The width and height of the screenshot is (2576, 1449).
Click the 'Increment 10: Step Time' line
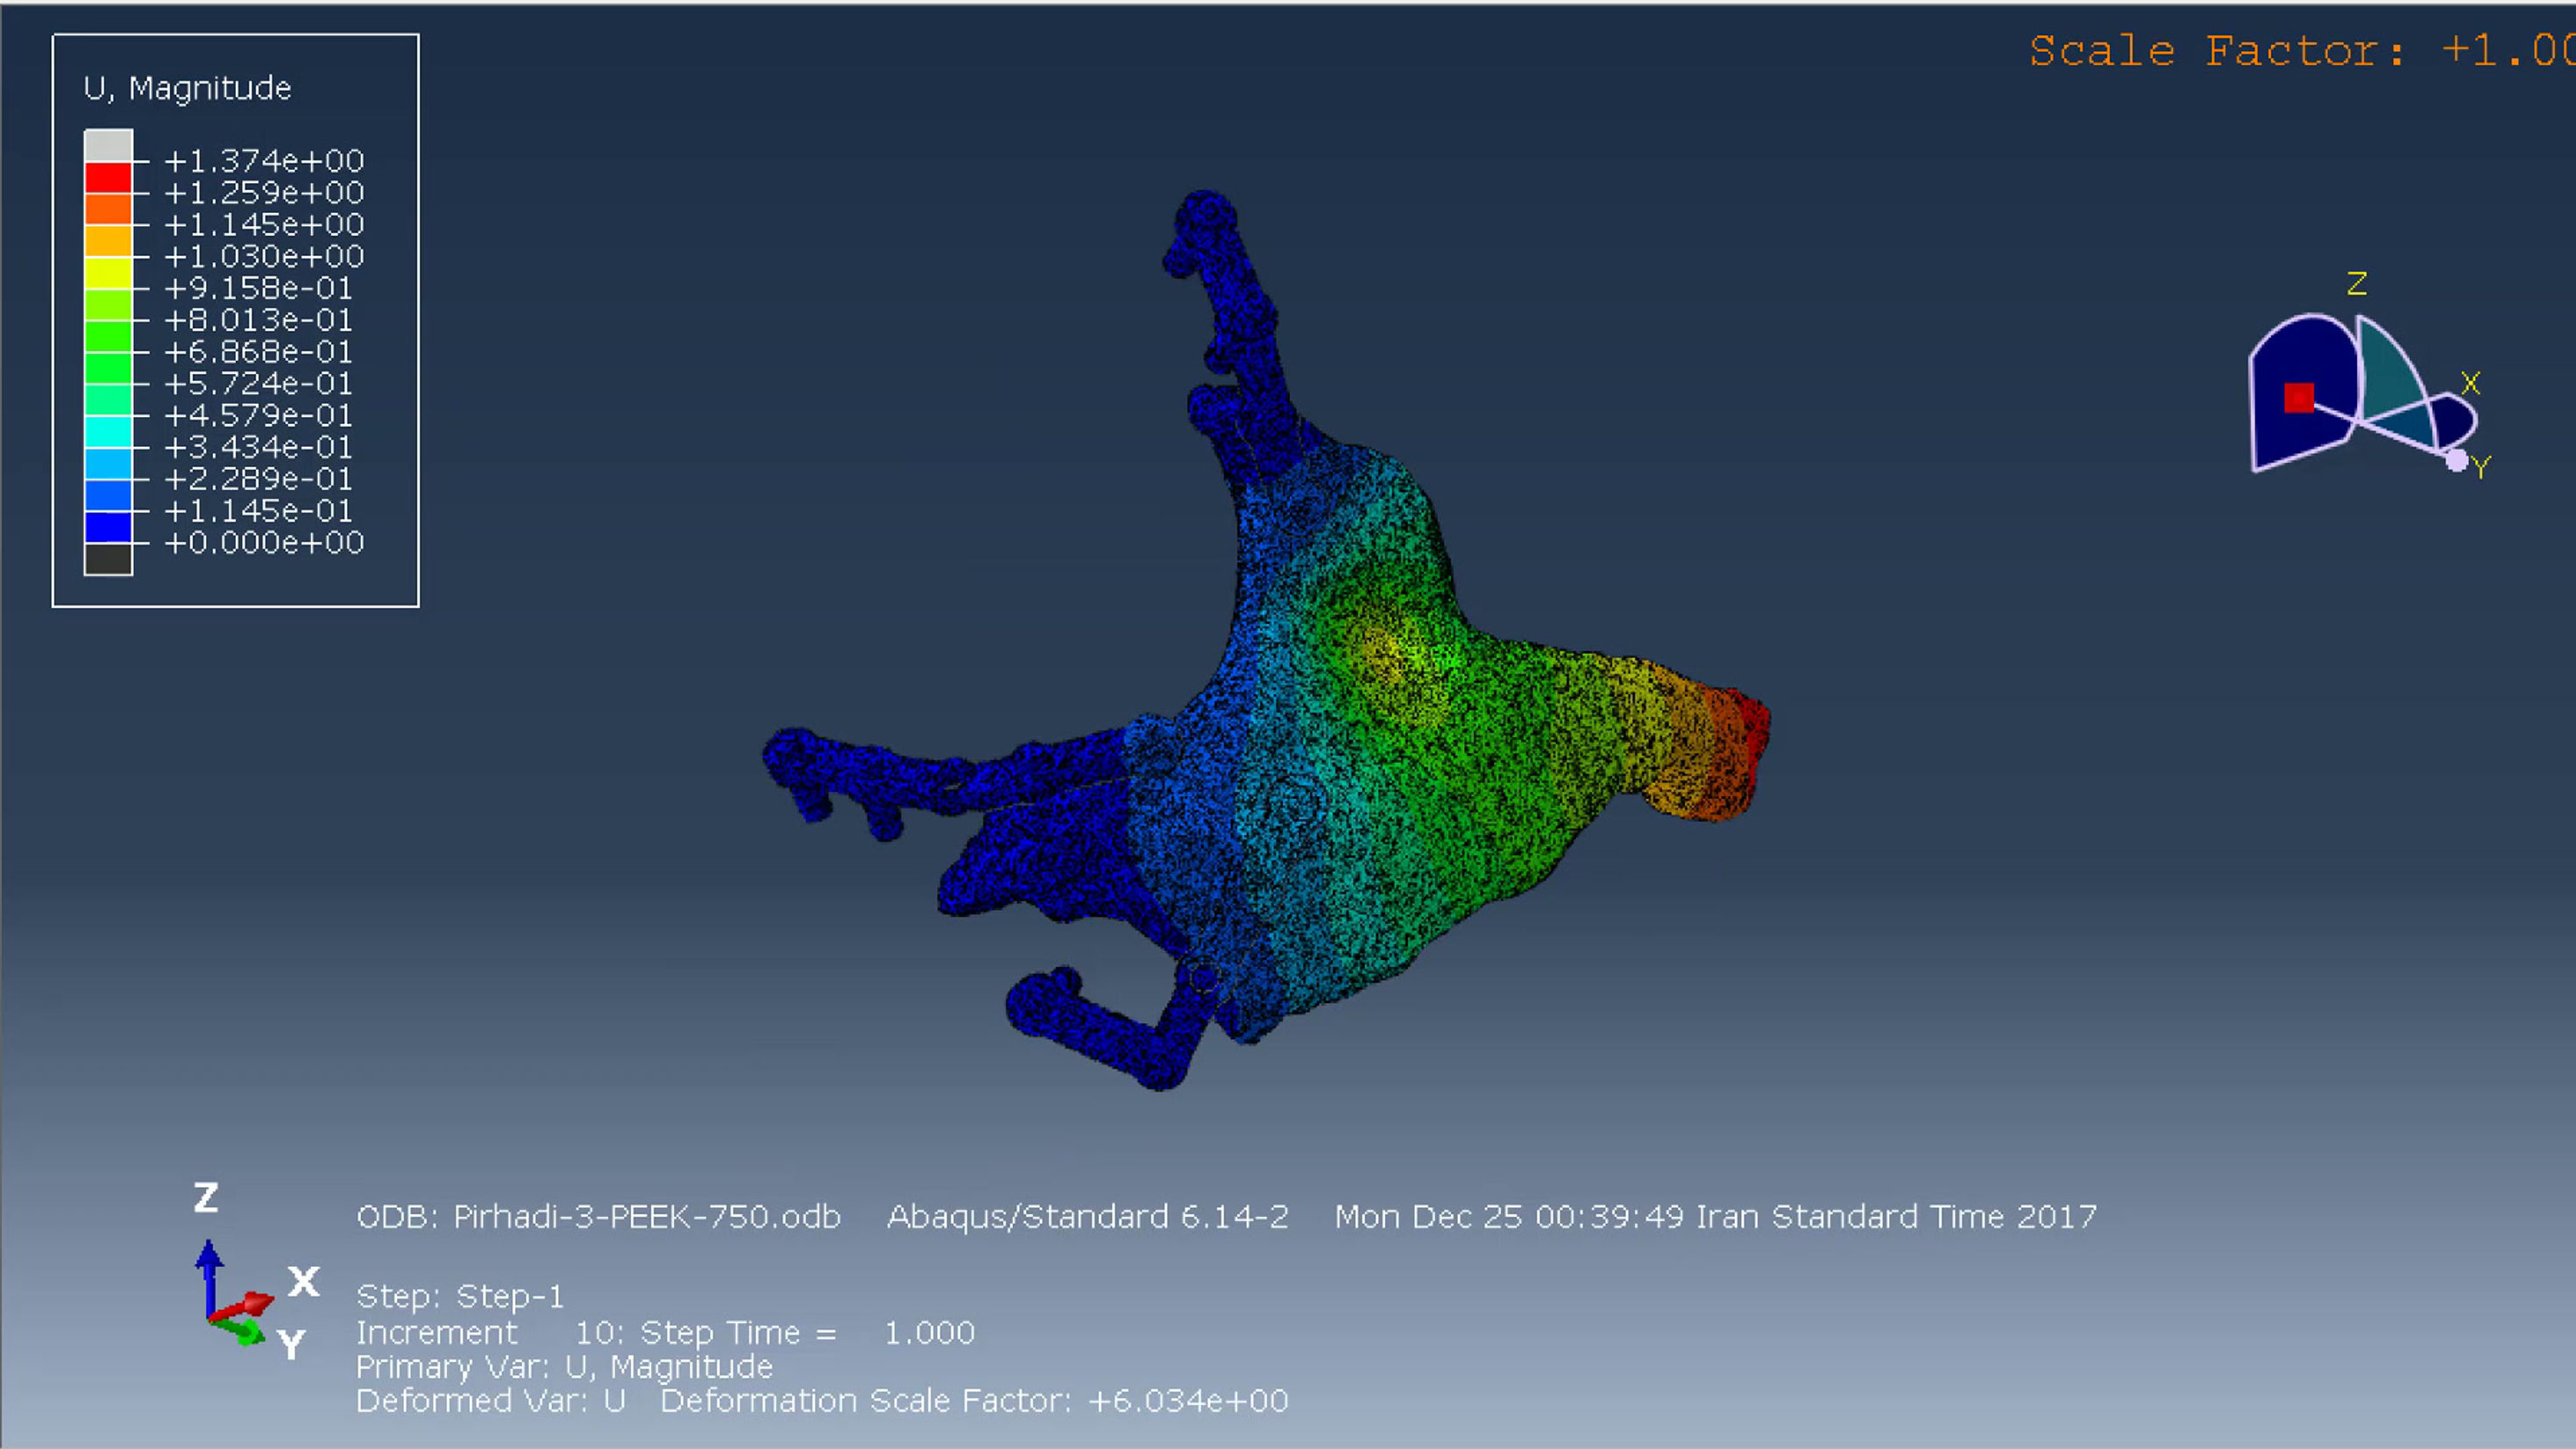click(x=665, y=1333)
